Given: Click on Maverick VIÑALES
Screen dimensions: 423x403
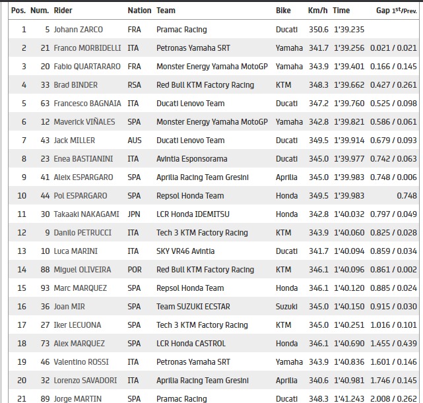Looking at the screenshot, I should coord(83,122).
